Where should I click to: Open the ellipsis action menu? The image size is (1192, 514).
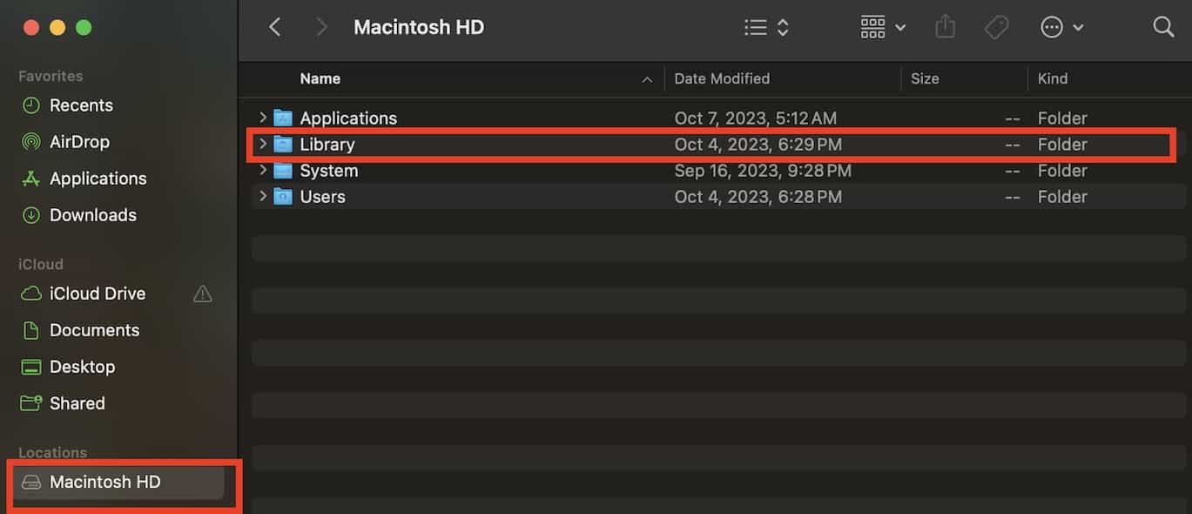click(x=1062, y=27)
